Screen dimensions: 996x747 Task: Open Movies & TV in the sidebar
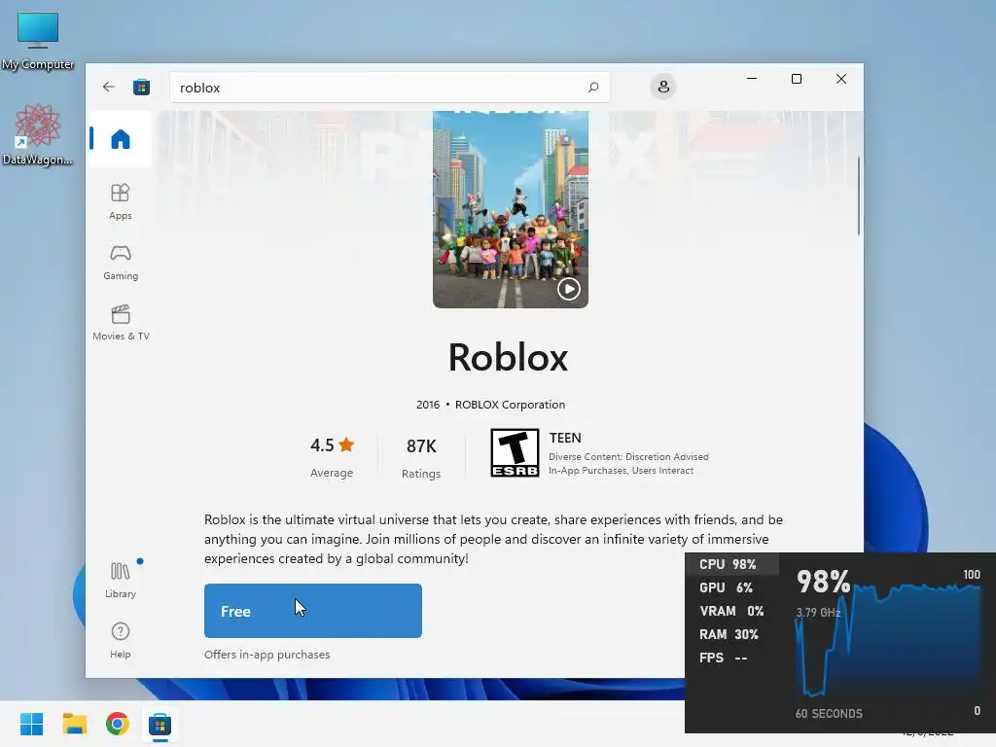point(121,323)
